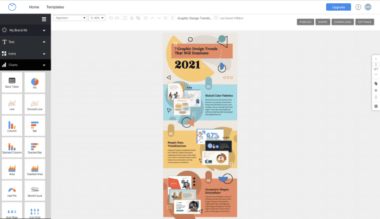This screenshot has width=380, height=219.
Task: Select the Stacked Column chart
Action: (x=12, y=148)
